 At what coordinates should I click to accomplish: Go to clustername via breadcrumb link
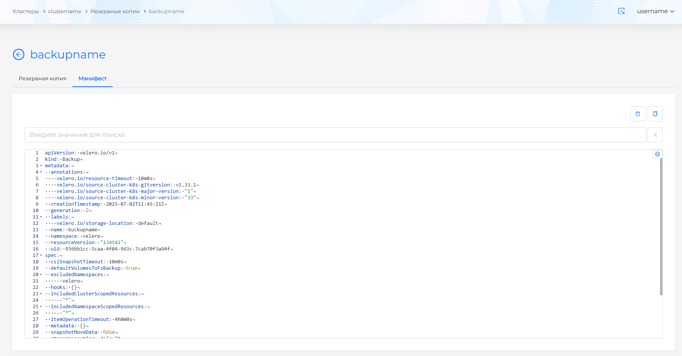point(64,11)
